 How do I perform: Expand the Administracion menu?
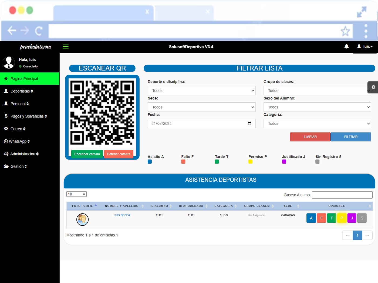click(x=30, y=154)
